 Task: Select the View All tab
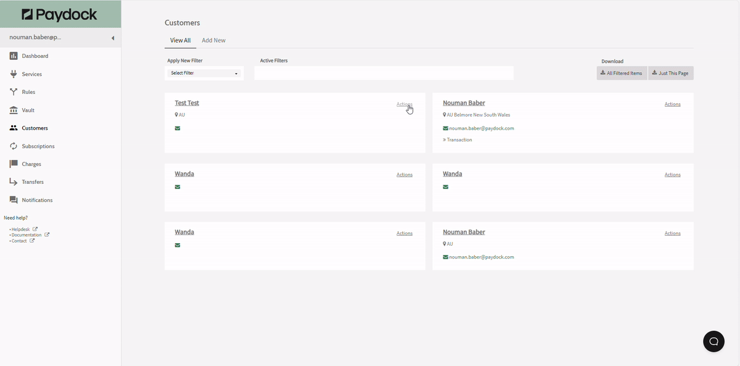click(180, 41)
